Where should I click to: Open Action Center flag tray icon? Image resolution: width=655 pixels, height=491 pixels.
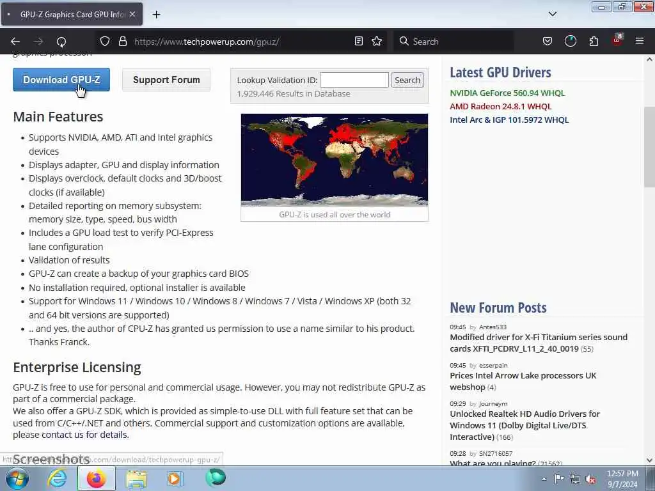click(x=559, y=478)
